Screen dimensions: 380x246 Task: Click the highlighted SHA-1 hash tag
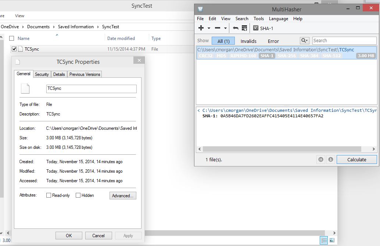click(267, 56)
